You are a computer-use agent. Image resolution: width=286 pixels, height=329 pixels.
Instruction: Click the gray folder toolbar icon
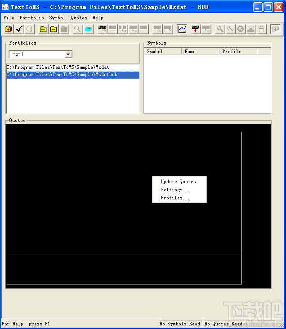[x=64, y=29]
